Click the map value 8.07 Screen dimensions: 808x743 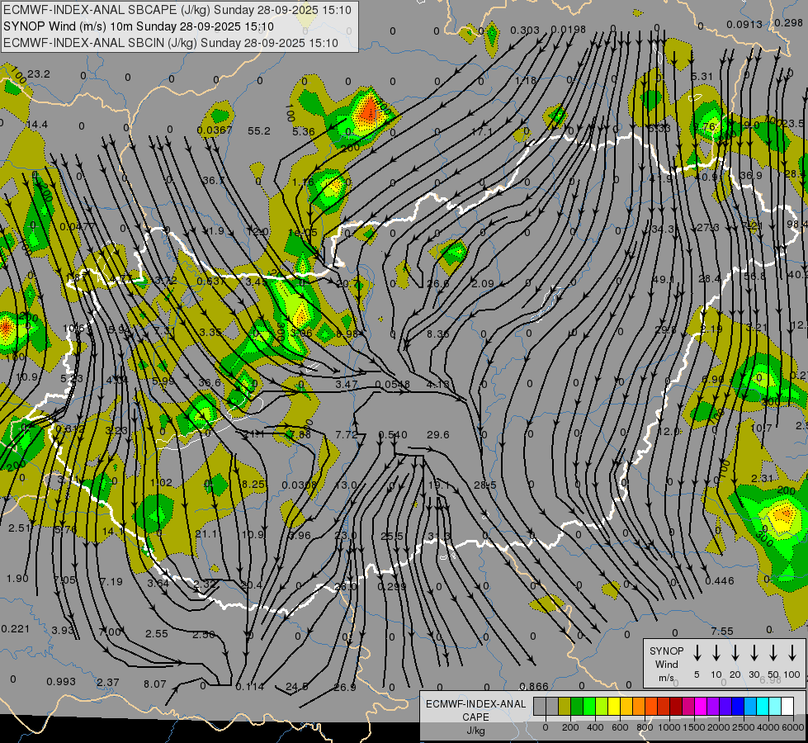click(154, 684)
